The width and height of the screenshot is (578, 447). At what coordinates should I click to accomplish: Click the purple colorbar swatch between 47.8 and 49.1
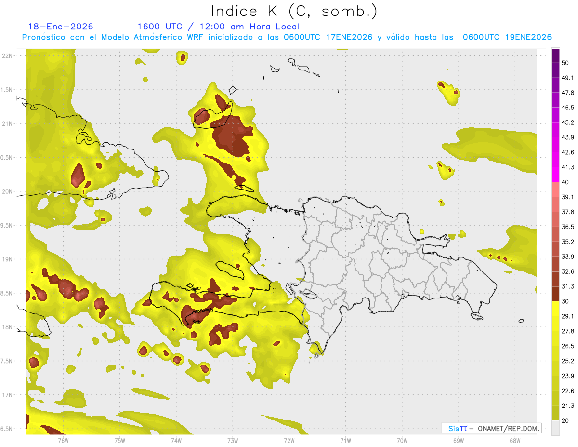click(x=555, y=85)
